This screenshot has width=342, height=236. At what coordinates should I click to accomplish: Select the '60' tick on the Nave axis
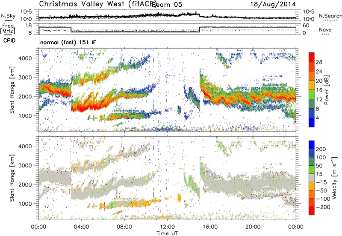(x=306, y=26)
